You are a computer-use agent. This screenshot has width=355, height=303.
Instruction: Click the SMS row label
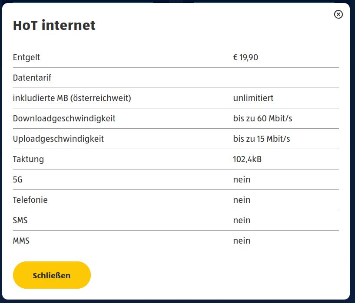tap(20, 220)
